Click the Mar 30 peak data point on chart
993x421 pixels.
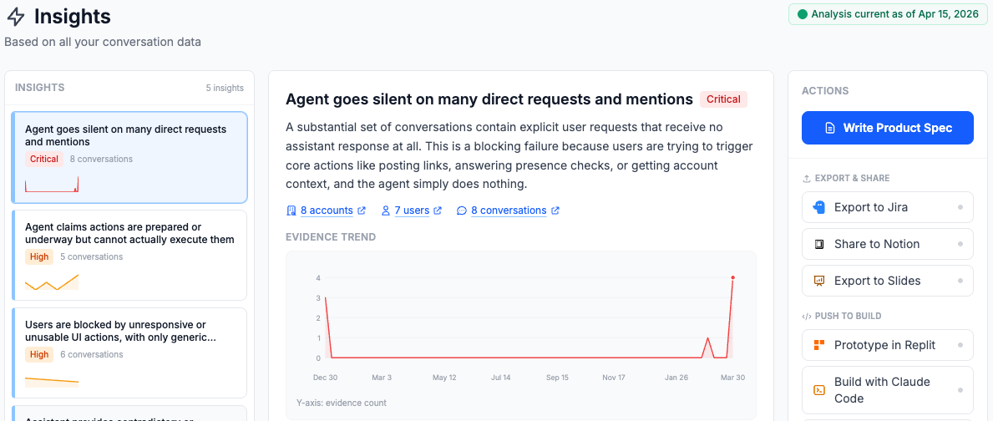point(732,277)
